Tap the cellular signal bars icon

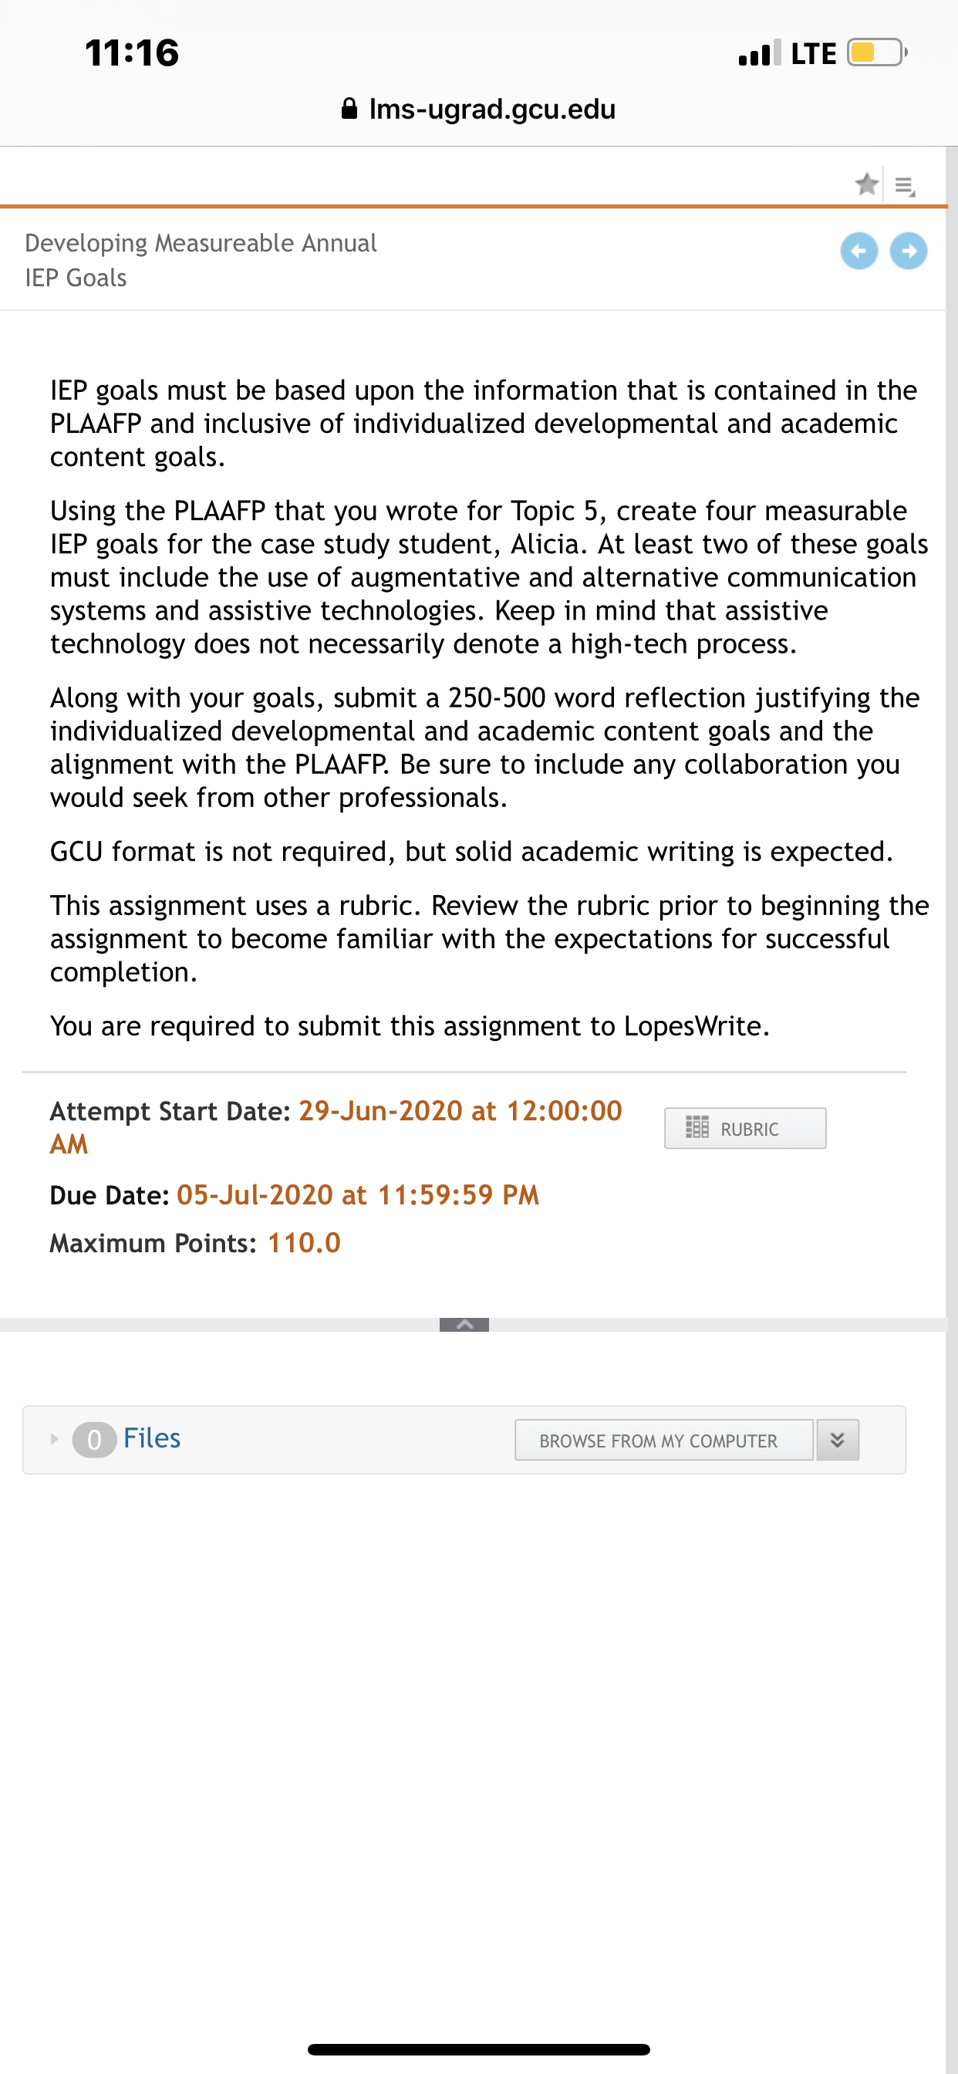pos(758,53)
